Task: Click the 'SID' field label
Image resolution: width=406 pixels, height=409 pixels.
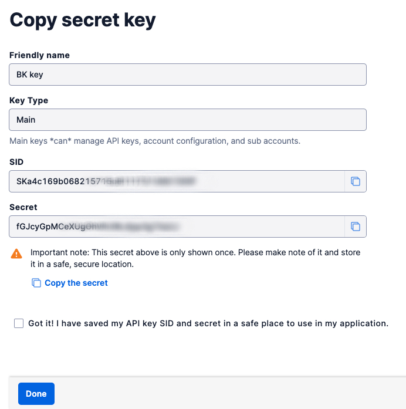Action: [16, 162]
